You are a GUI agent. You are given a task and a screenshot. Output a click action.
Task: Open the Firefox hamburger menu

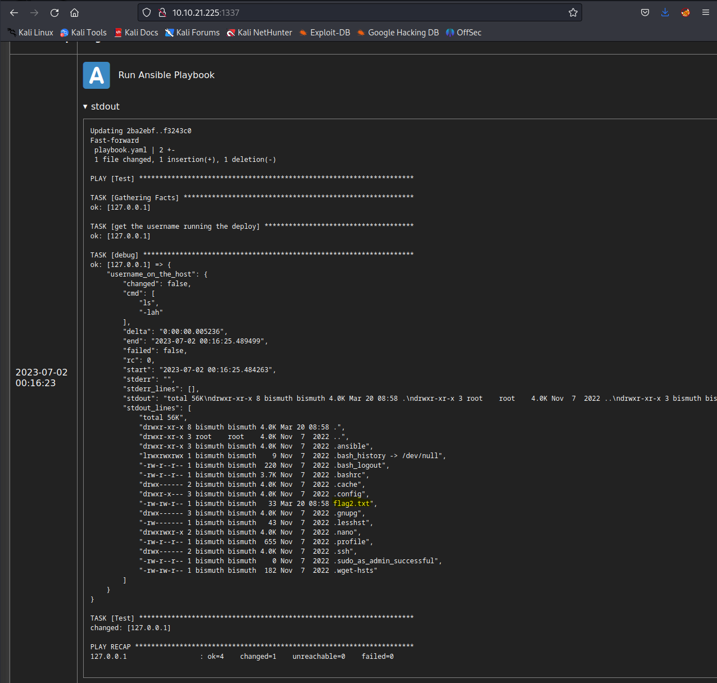[x=706, y=12]
